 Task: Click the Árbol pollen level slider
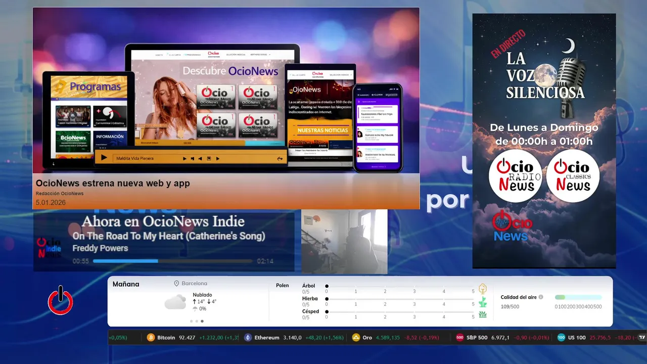(x=400, y=286)
